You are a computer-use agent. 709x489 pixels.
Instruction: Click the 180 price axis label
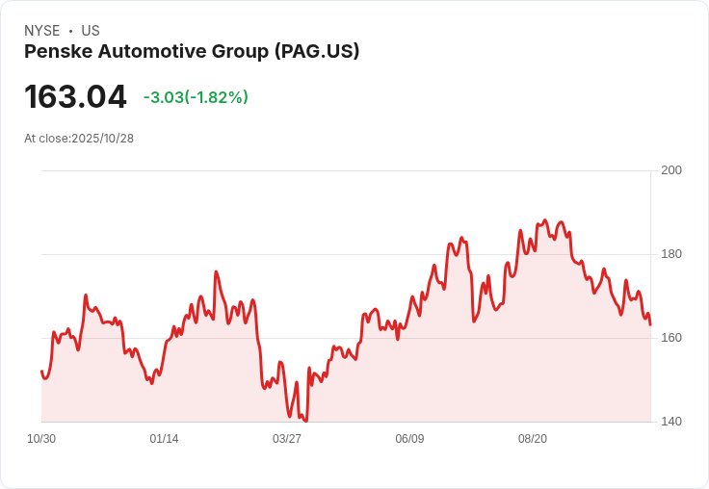click(x=671, y=254)
